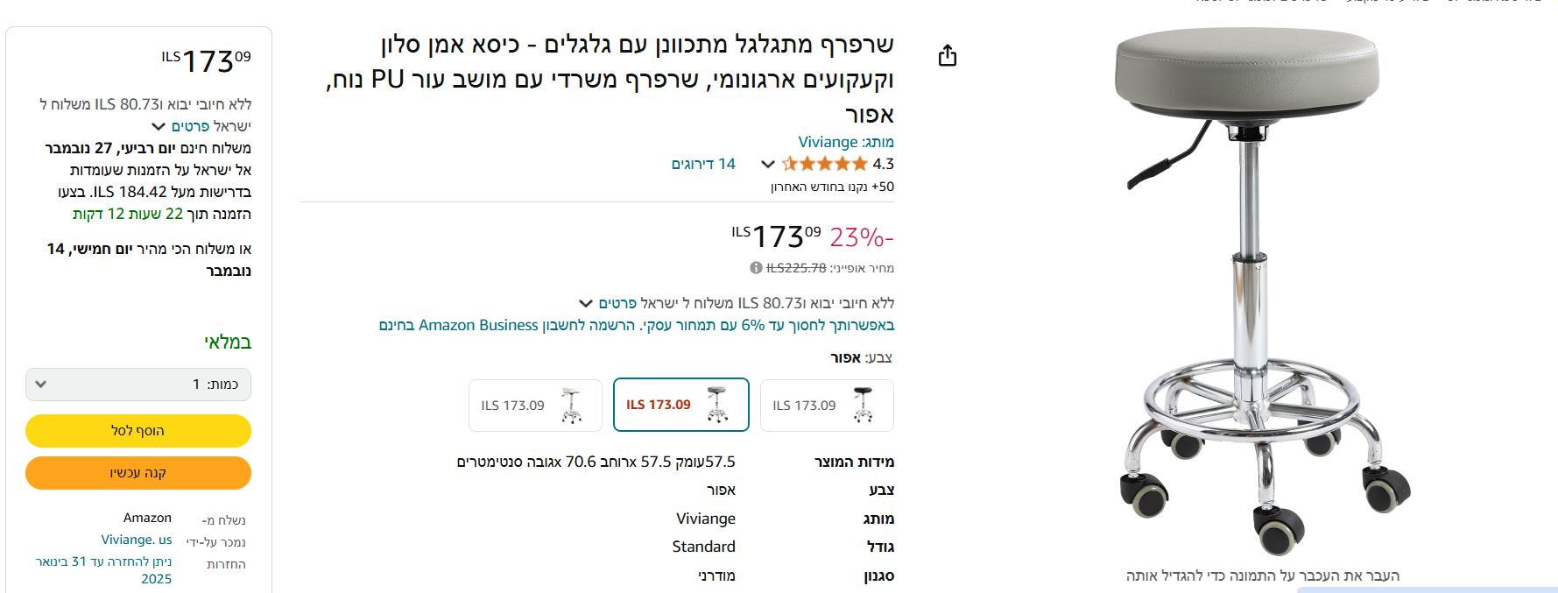Click the Viviange. us seller link
1558x593 pixels.
pos(137,540)
